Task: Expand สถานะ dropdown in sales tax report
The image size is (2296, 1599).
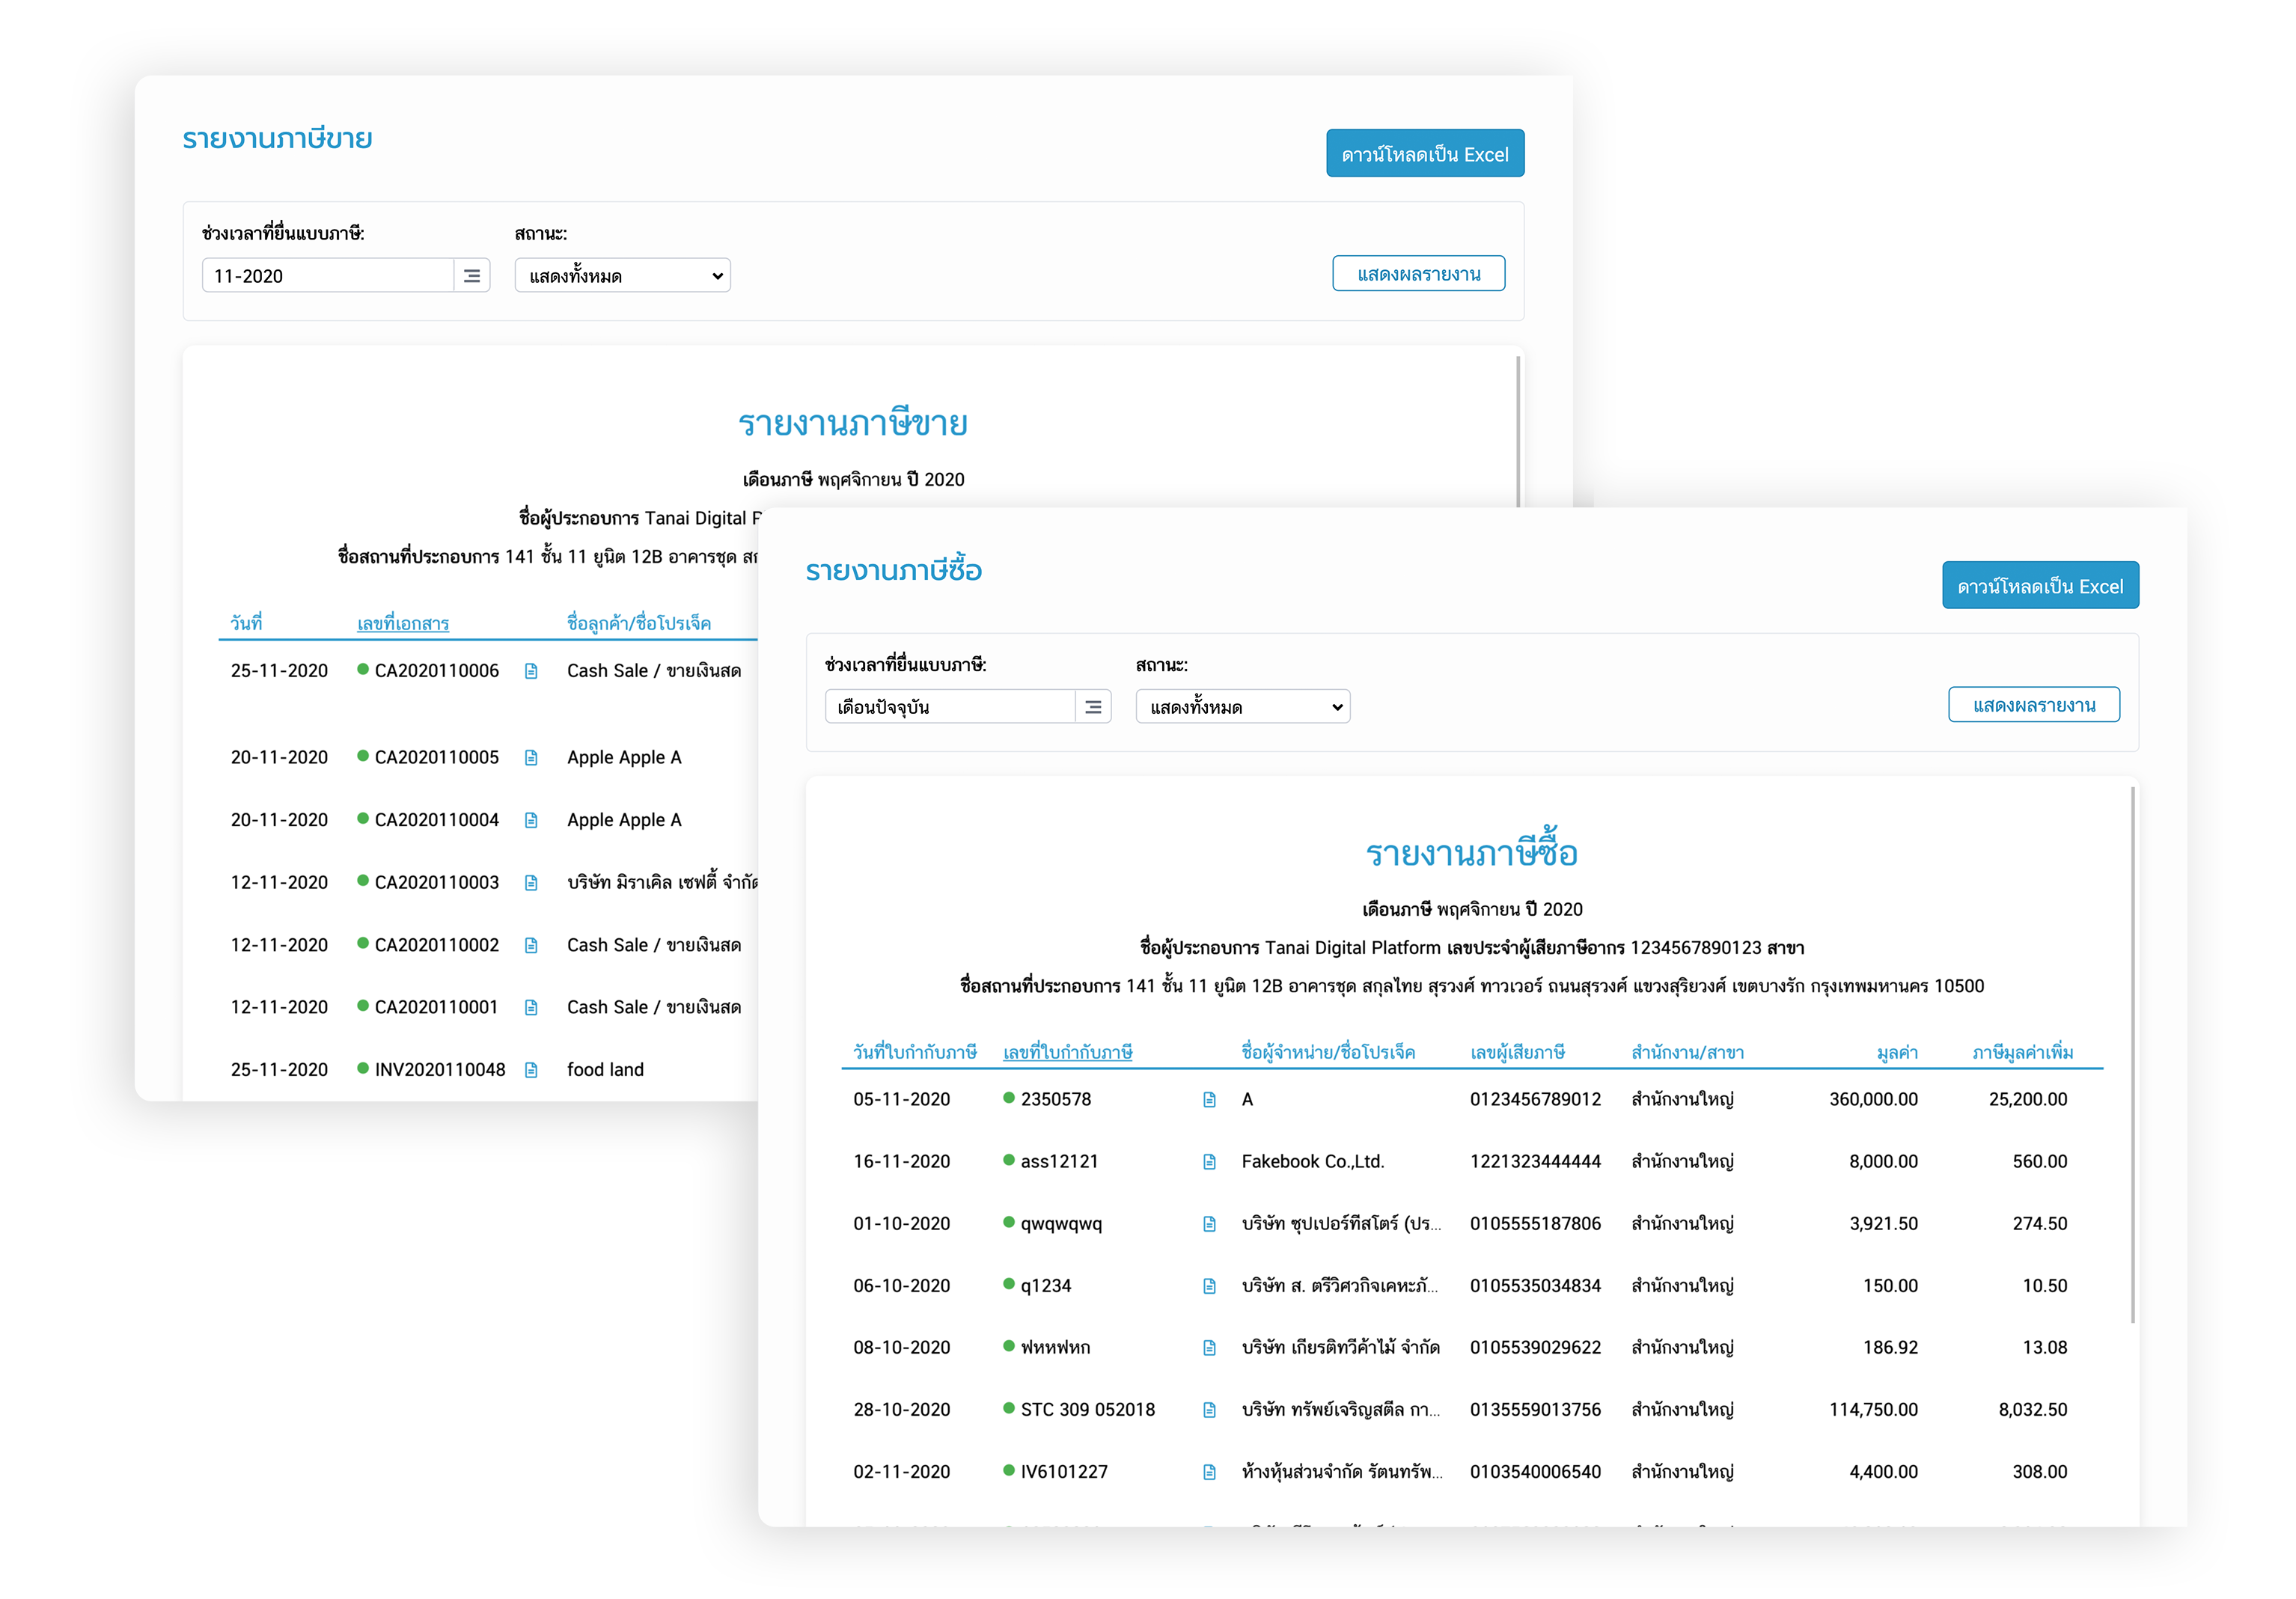Action: (623, 276)
